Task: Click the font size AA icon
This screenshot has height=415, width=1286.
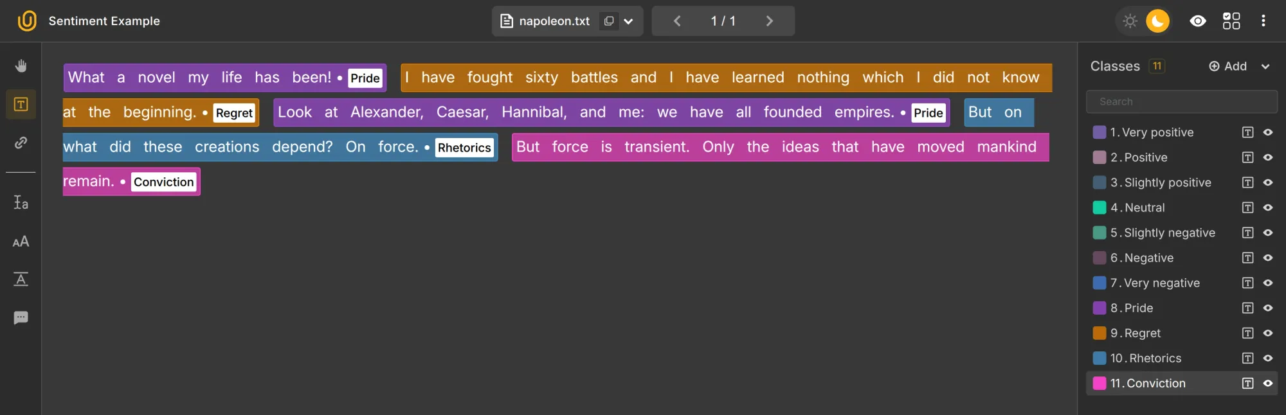Action: (21, 242)
